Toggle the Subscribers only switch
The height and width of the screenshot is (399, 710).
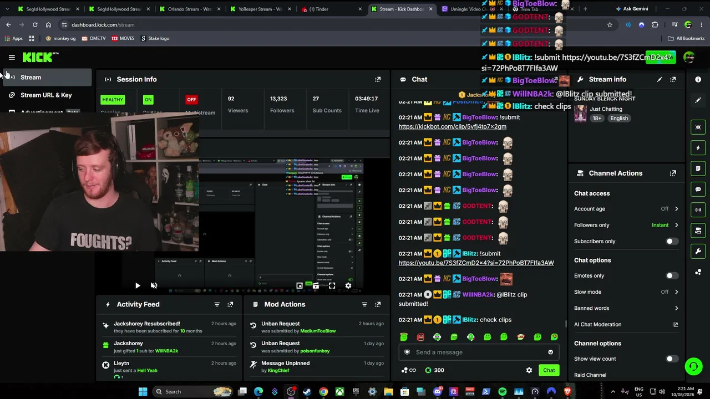point(671,242)
